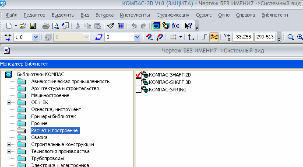Select Авиакосмическая промышленность folder
The width and height of the screenshot is (303, 167).
pos(70,81)
